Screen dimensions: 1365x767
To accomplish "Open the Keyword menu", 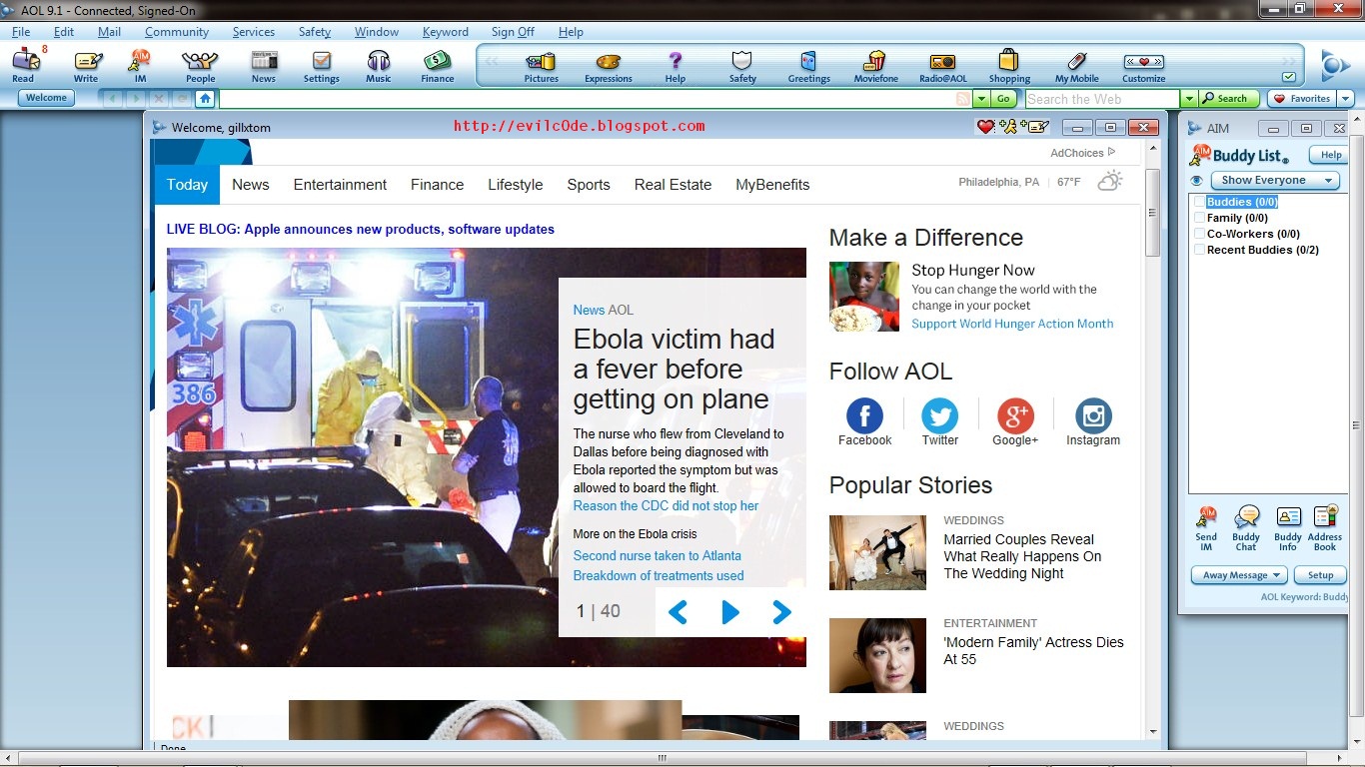I will [446, 32].
